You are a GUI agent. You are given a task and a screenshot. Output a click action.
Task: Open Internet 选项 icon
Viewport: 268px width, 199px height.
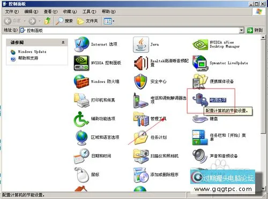tap(81, 44)
